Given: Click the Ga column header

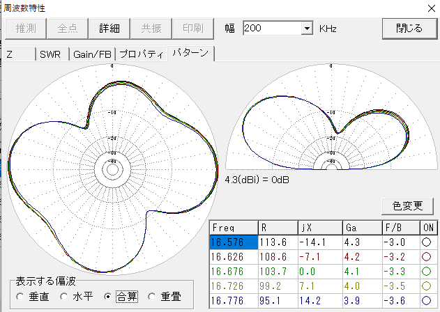Looking at the screenshot, I should 363,228.
